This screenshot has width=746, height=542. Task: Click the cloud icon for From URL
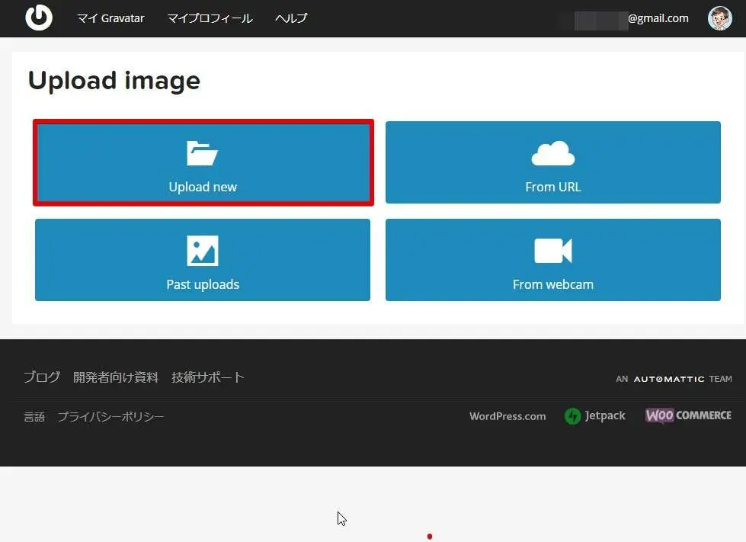pyautogui.click(x=552, y=153)
